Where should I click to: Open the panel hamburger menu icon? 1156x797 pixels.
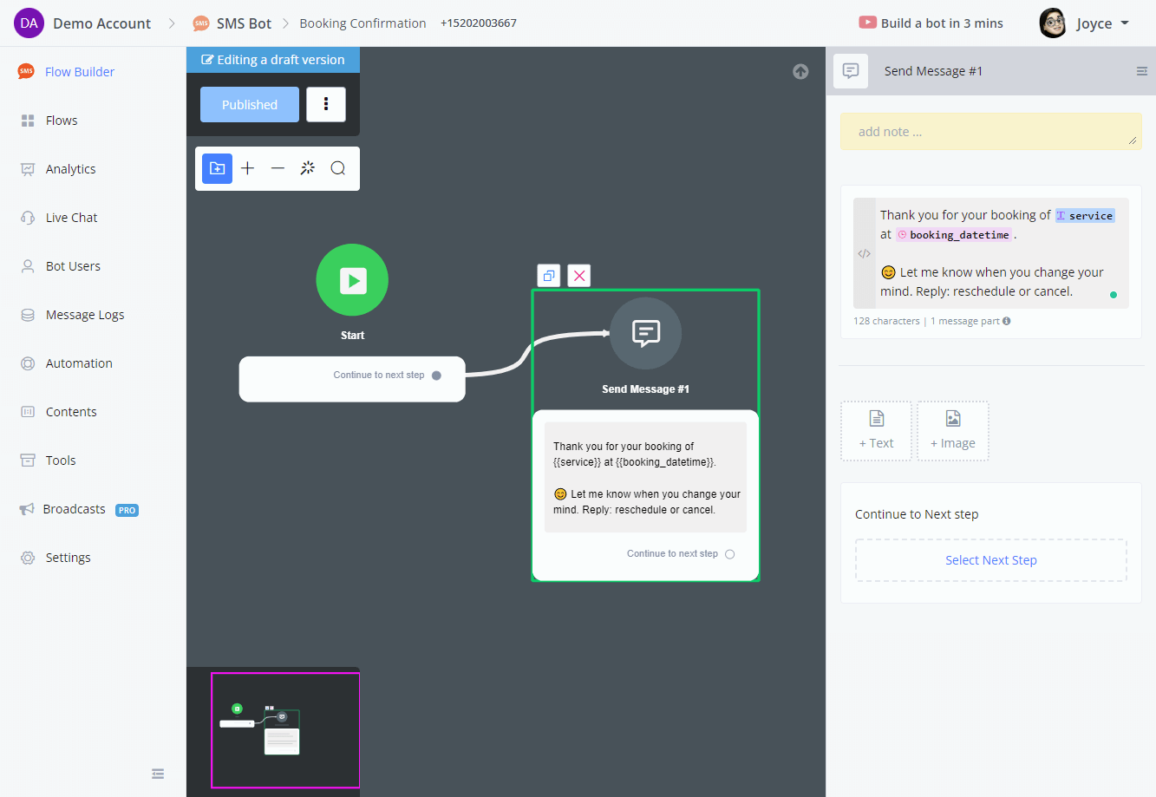(1142, 71)
